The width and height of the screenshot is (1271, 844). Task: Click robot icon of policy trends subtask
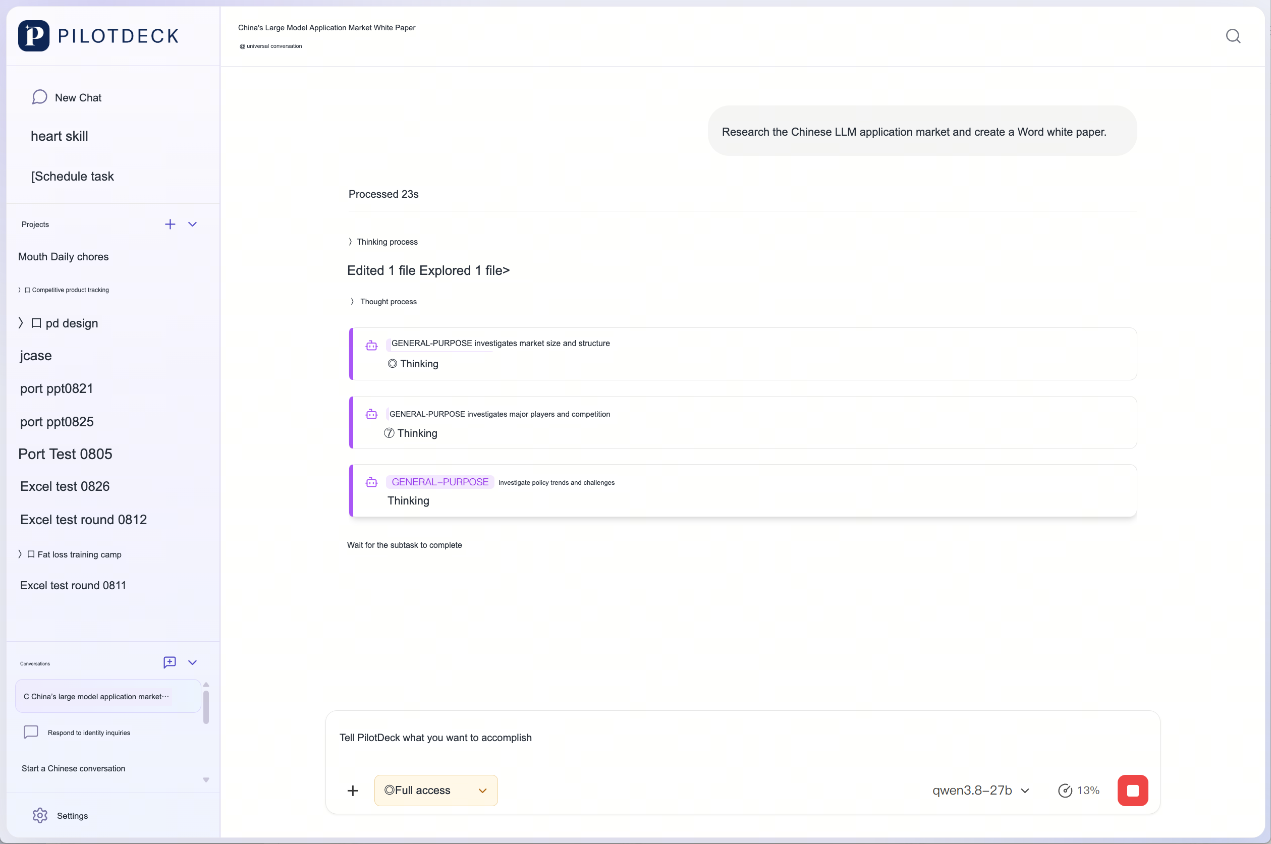coord(371,482)
